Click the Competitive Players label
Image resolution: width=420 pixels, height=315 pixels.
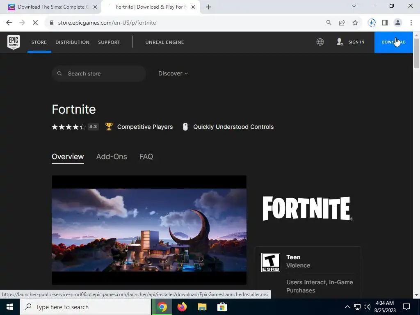(145, 127)
